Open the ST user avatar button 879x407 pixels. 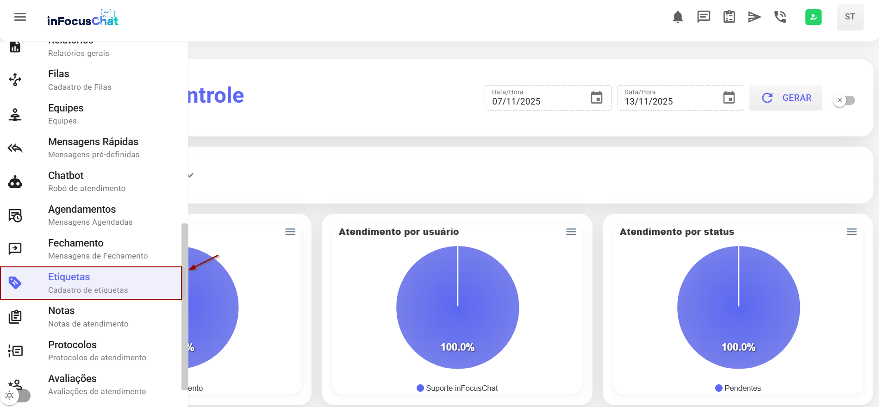click(850, 17)
